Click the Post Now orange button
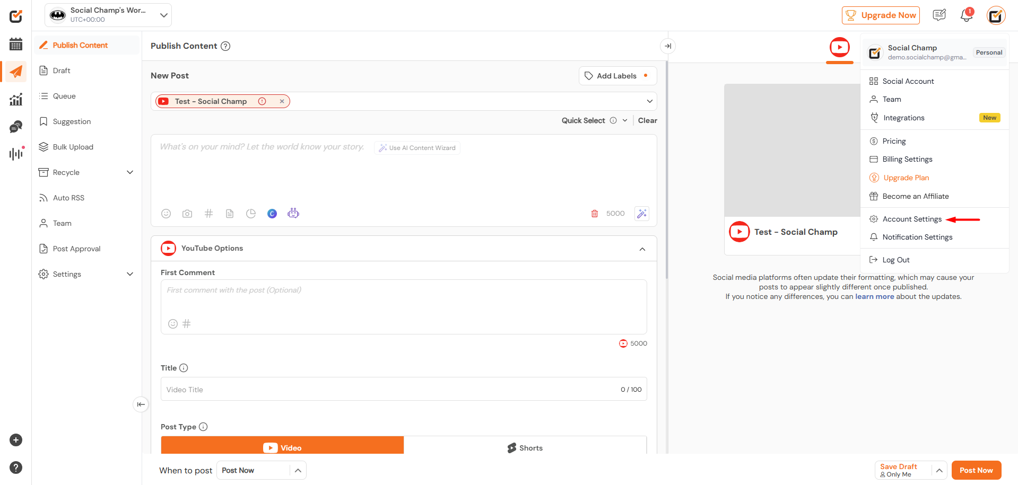The width and height of the screenshot is (1018, 485). [x=976, y=470]
